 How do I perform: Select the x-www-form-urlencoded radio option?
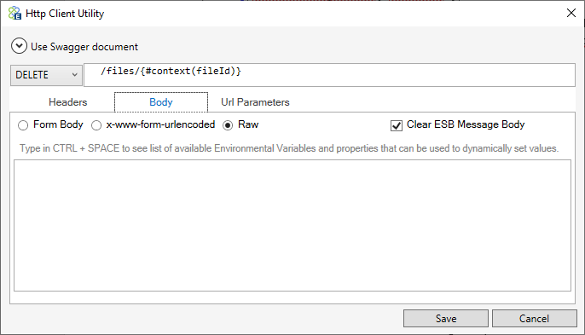point(96,125)
